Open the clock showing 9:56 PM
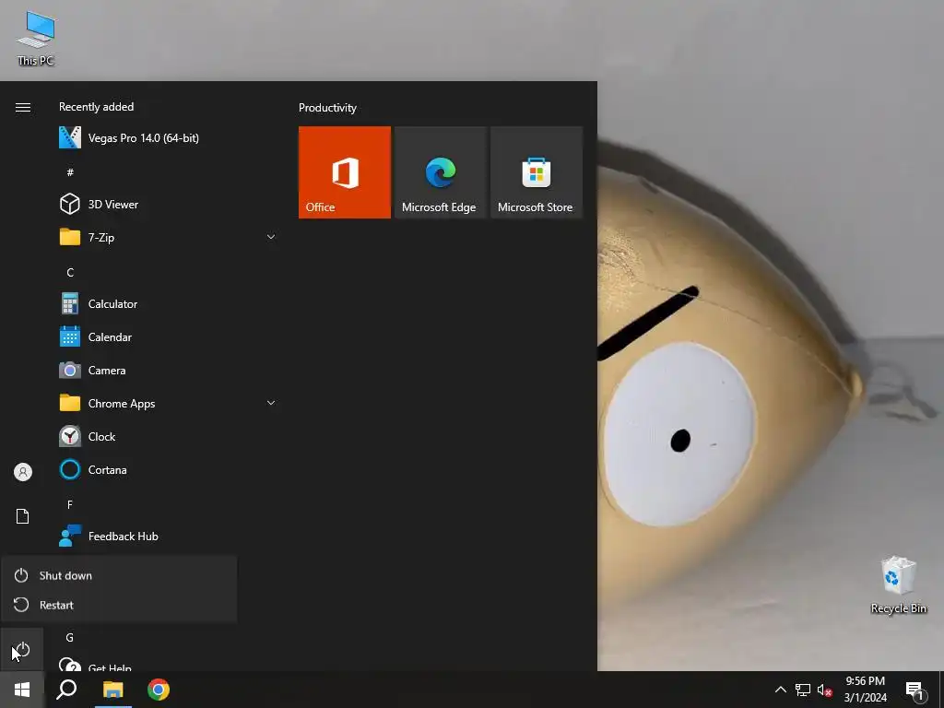 865,690
